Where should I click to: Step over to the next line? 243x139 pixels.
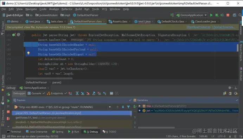pos(77,93)
